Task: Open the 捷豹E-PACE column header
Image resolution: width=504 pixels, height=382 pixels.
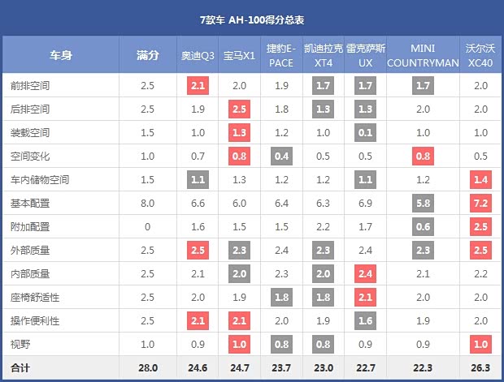Action: (280, 55)
